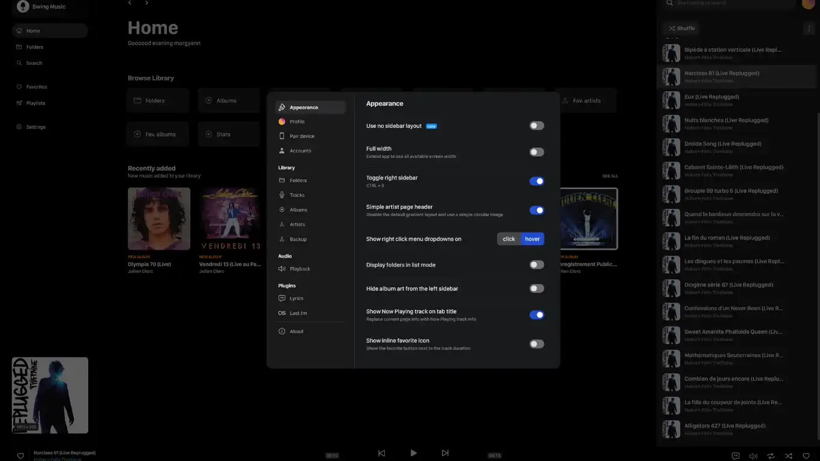
Task: Open the volume control icon
Action: 753,456
